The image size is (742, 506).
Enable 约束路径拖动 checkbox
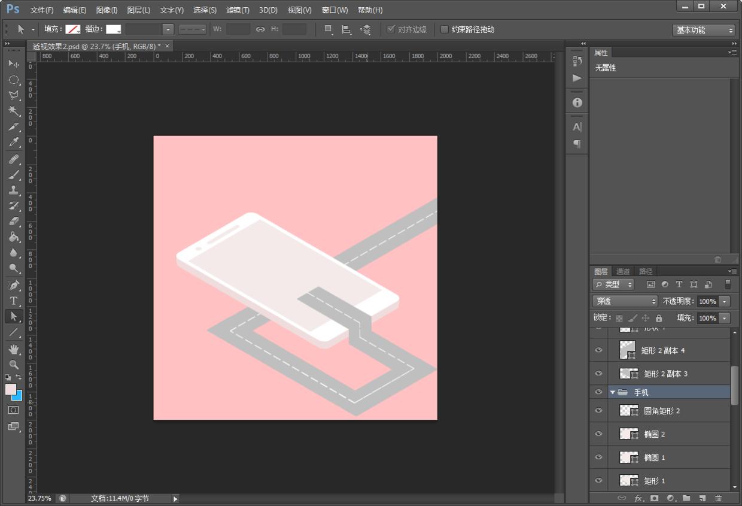(x=445, y=29)
